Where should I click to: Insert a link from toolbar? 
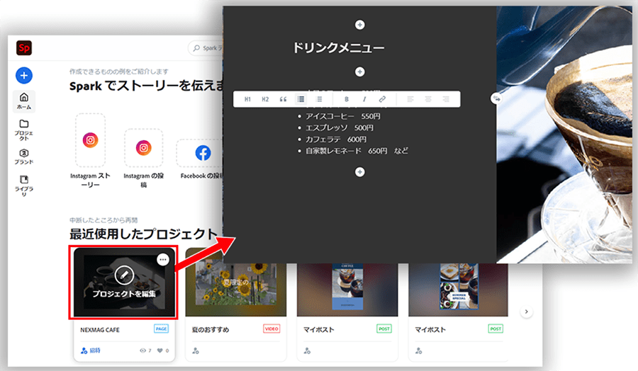click(x=382, y=99)
